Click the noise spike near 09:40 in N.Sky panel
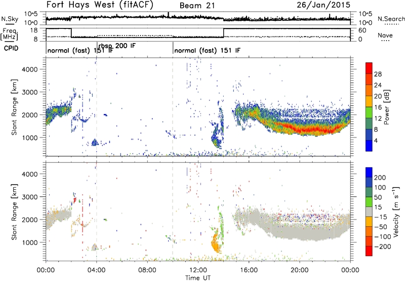Screen dimensions: 405x281 169,15
